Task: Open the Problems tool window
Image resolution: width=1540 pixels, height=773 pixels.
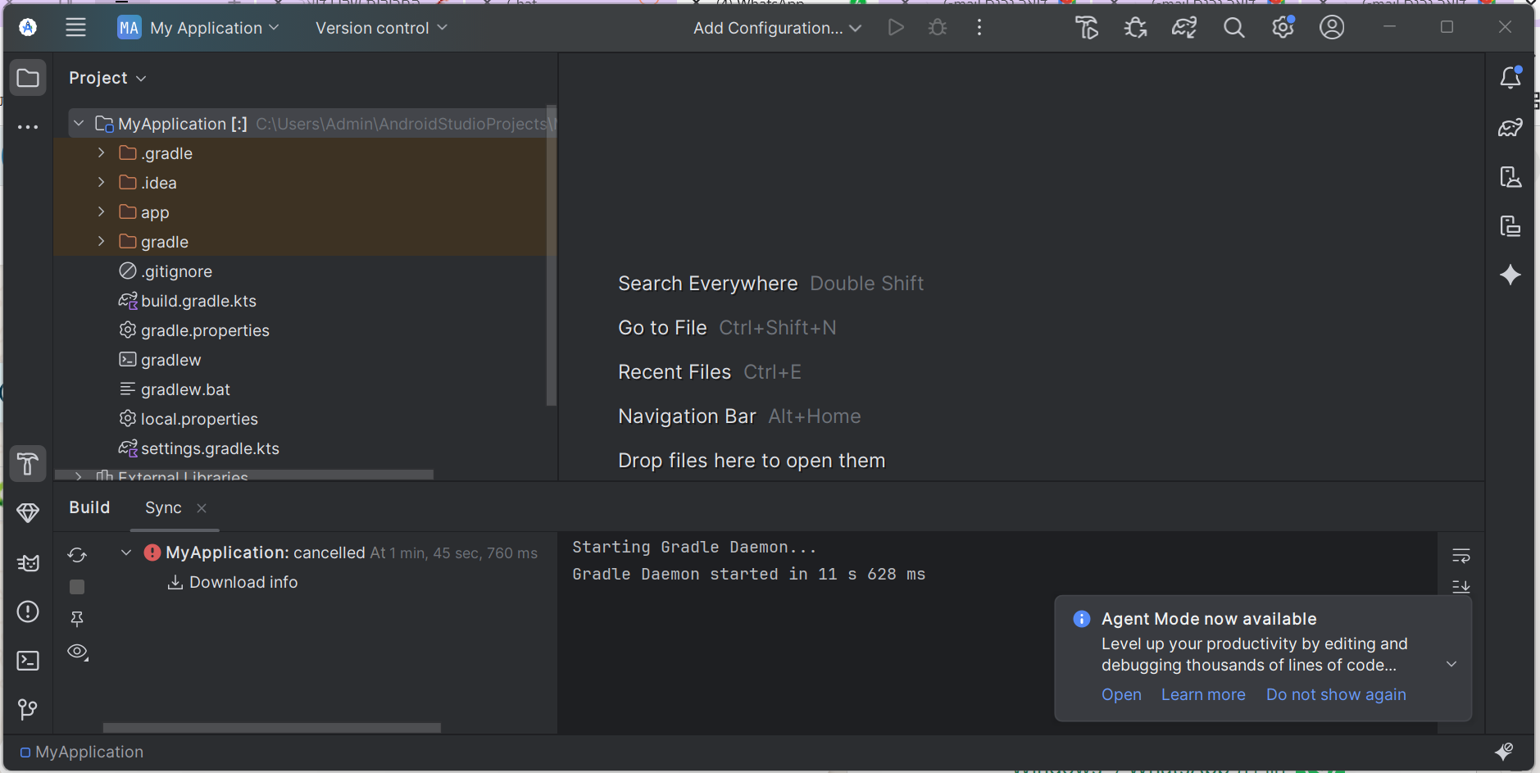Action: [28, 612]
